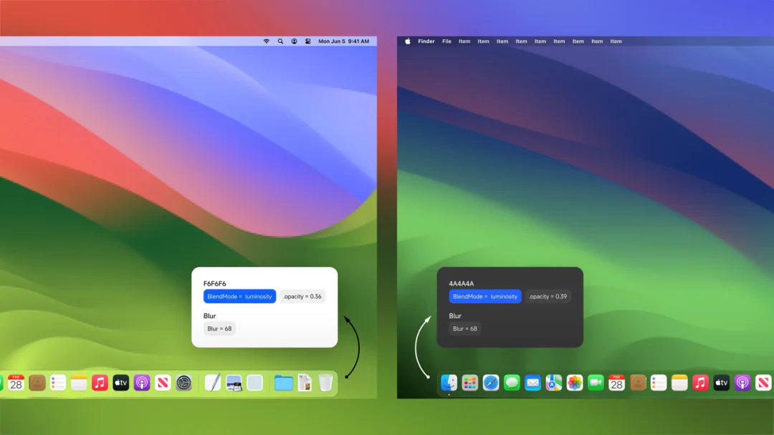774x435 pixels.
Task: Open Contacts in the light desktop dock
Action: [37, 383]
